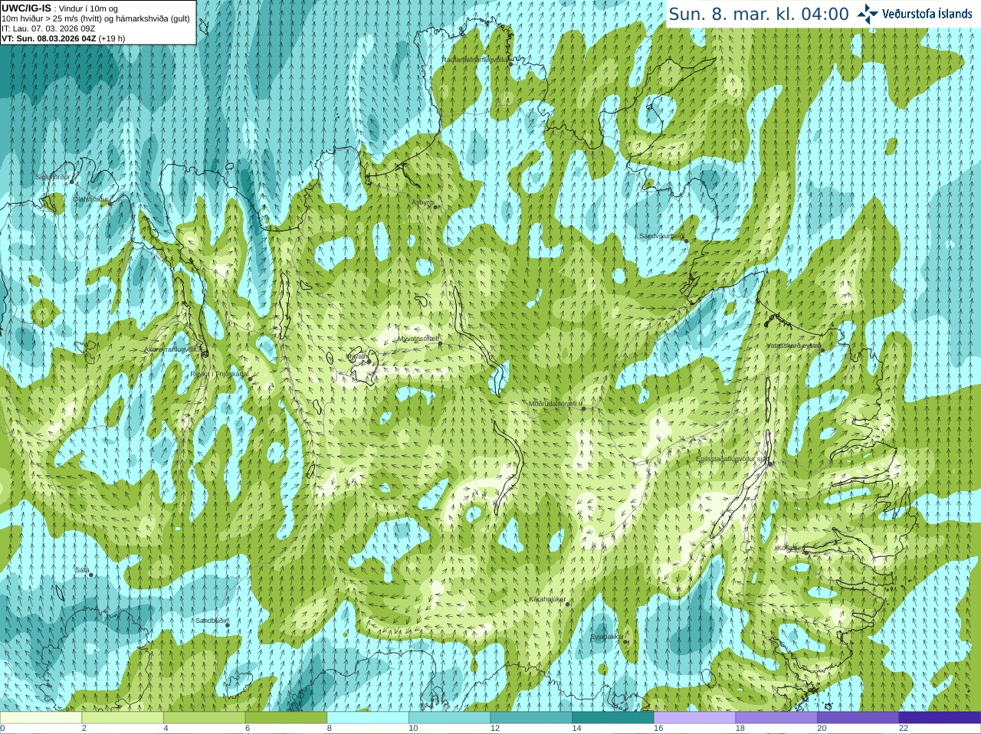
Task: Pick the Sandbúðir station point
Action: coord(227,625)
